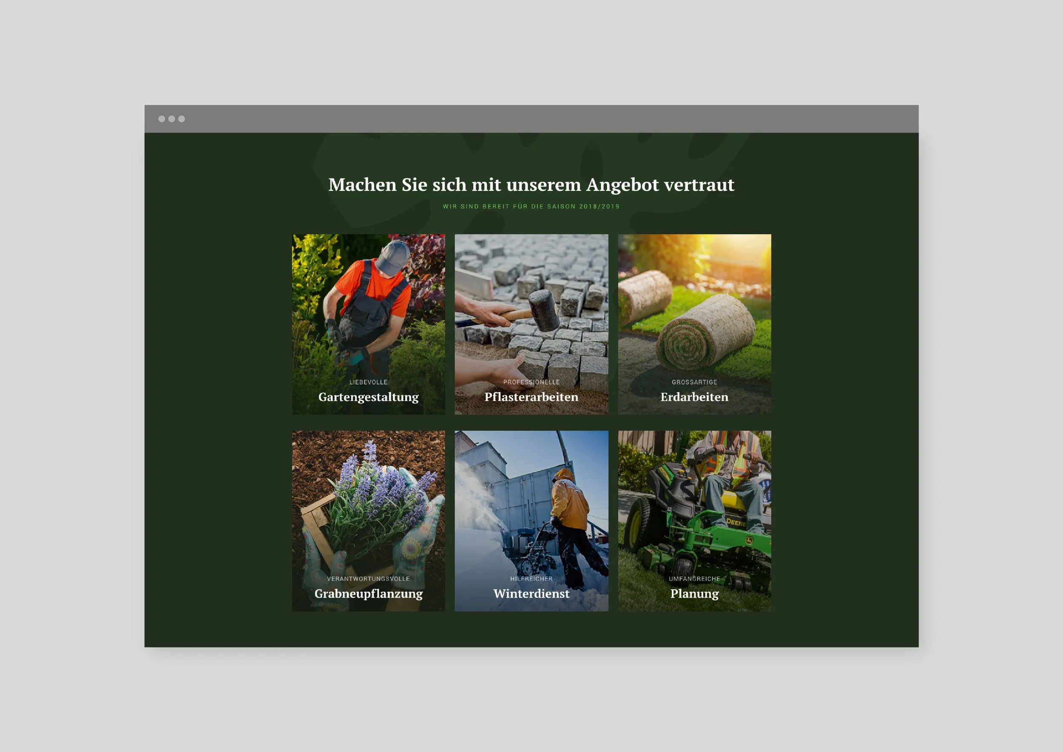Image resolution: width=1063 pixels, height=752 pixels.
Task: Open the Pflasterarbeiten service card
Action: 531,324
